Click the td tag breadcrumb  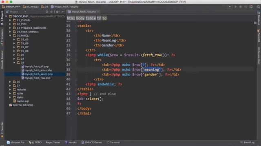point(104,18)
